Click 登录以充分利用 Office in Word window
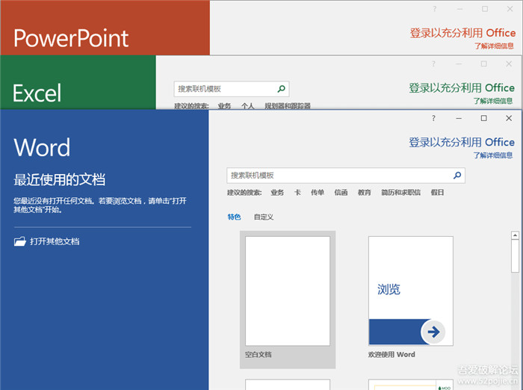This screenshot has height=390, width=523. tap(462, 142)
